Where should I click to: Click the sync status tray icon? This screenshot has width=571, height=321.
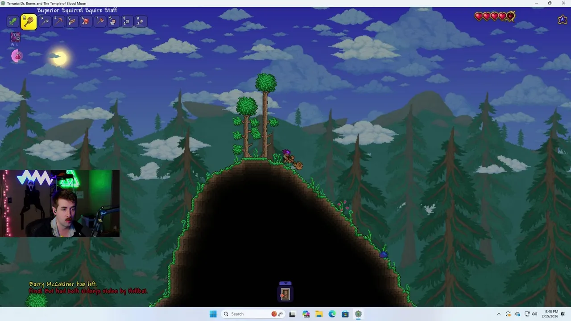click(508, 314)
